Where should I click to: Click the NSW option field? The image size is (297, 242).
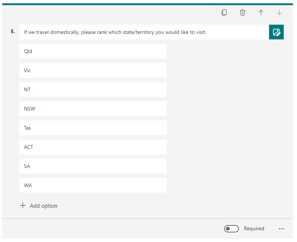point(93,109)
